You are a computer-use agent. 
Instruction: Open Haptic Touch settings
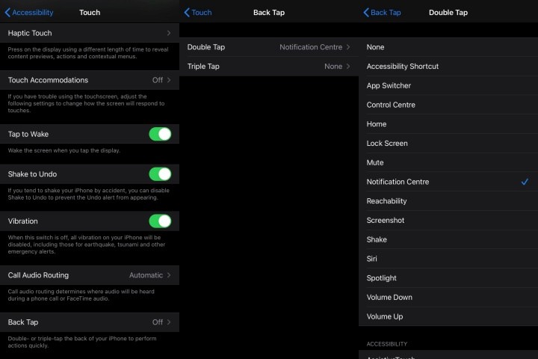click(x=90, y=34)
